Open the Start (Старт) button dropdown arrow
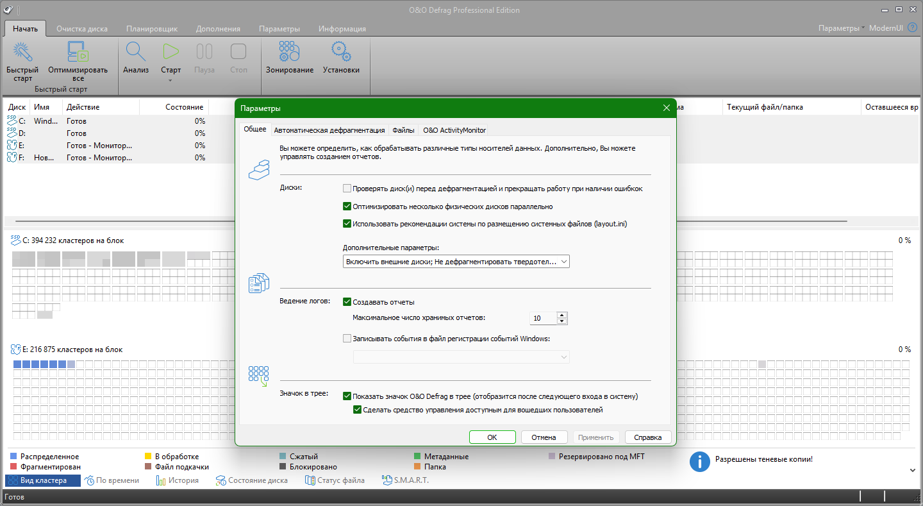The height and width of the screenshot is (506, 923). pyautogui.click(x=170, y=81)
